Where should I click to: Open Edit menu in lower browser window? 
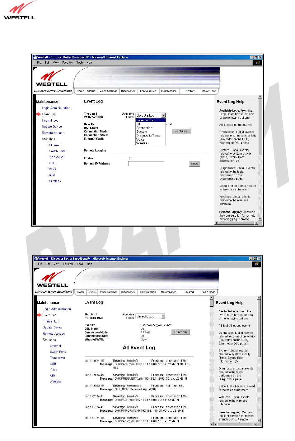(x=48, y=264)
